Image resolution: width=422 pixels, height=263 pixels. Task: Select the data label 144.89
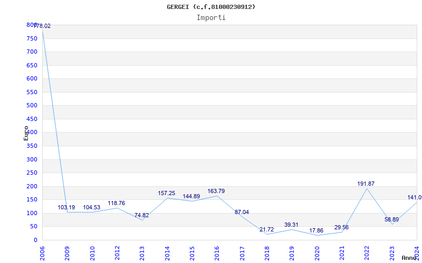coord(191,196)
